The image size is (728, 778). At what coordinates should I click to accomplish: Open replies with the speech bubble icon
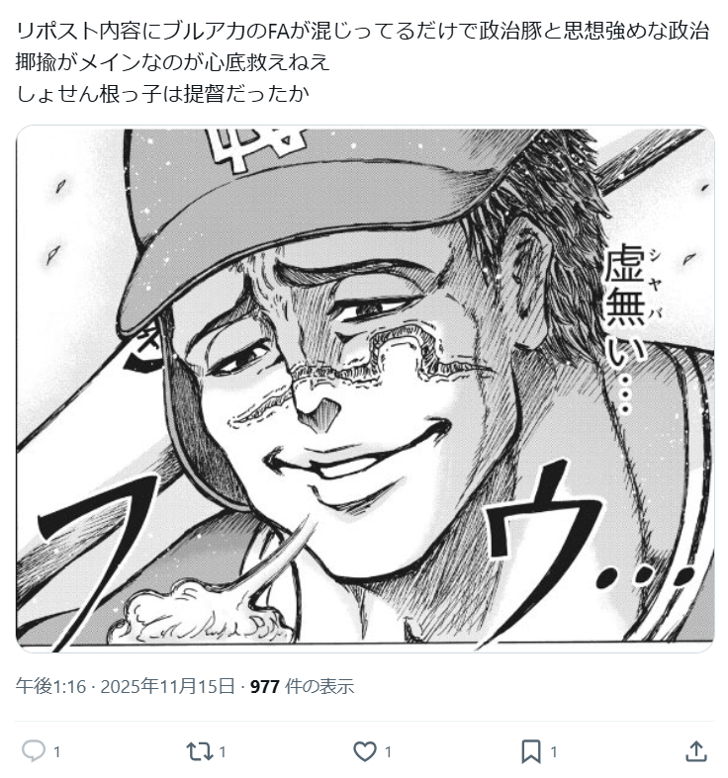click(x=34, y=750)
